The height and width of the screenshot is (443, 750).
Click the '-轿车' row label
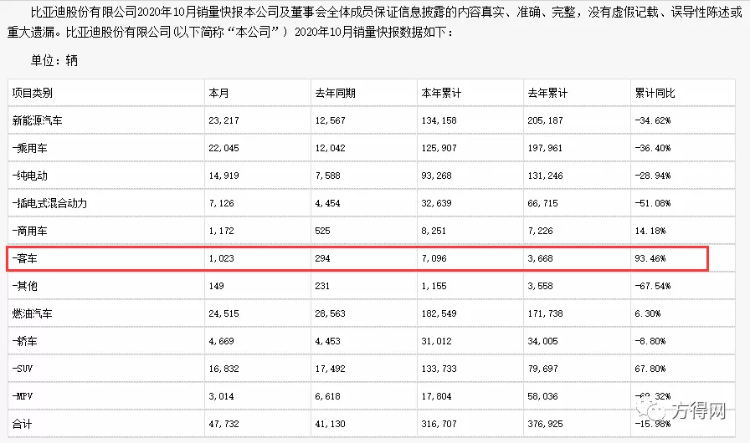tap(25, 341)
